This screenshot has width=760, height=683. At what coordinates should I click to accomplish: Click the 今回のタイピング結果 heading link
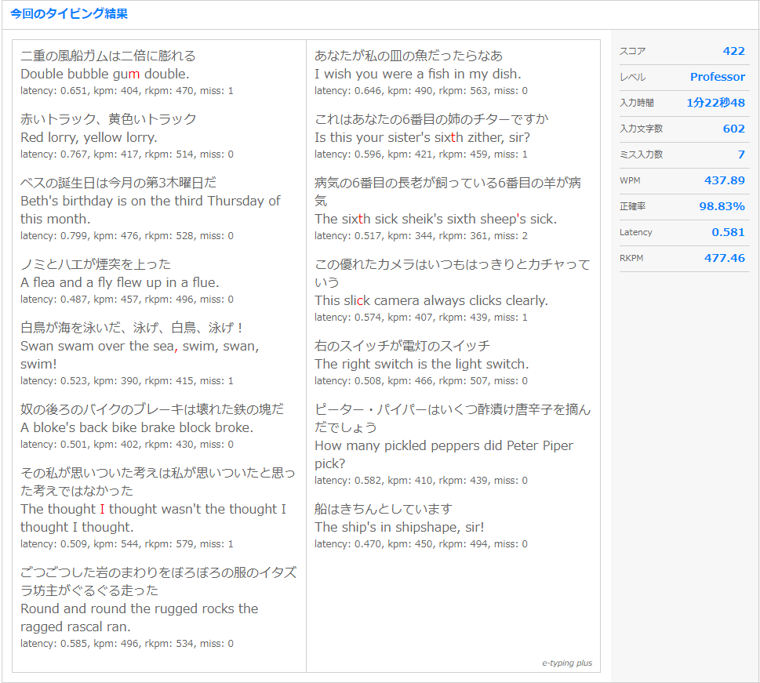(x=71, y=14)
